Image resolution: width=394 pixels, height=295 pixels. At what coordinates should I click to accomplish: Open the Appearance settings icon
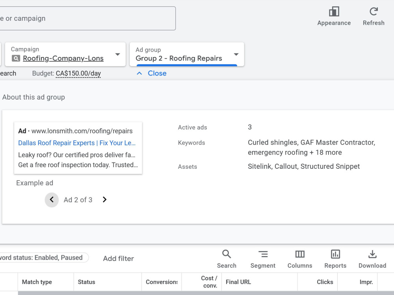click(x=334, y=11)
